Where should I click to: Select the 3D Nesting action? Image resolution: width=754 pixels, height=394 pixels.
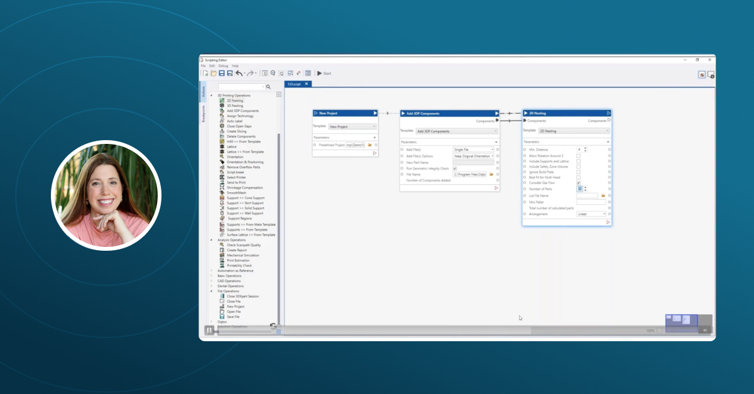[234, 106]
